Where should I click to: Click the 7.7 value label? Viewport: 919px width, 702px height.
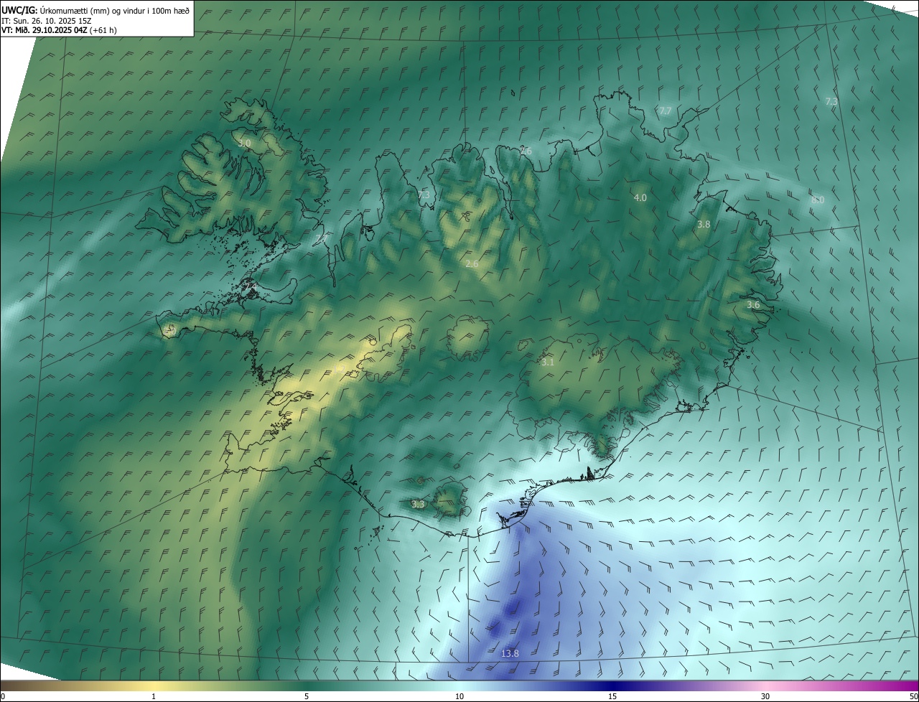[665, 111]
